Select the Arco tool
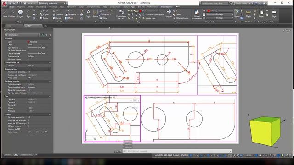Screen dimensions: 294x165 click(x=28, y=13)
